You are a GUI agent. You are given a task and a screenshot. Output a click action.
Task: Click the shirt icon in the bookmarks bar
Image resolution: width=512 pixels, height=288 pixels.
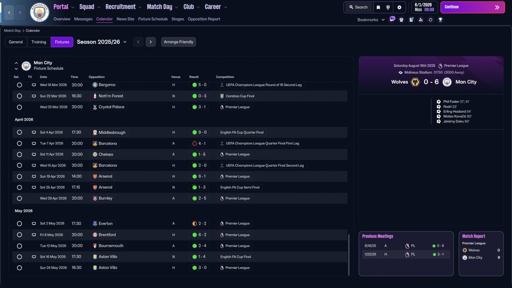tap(402, 20)
